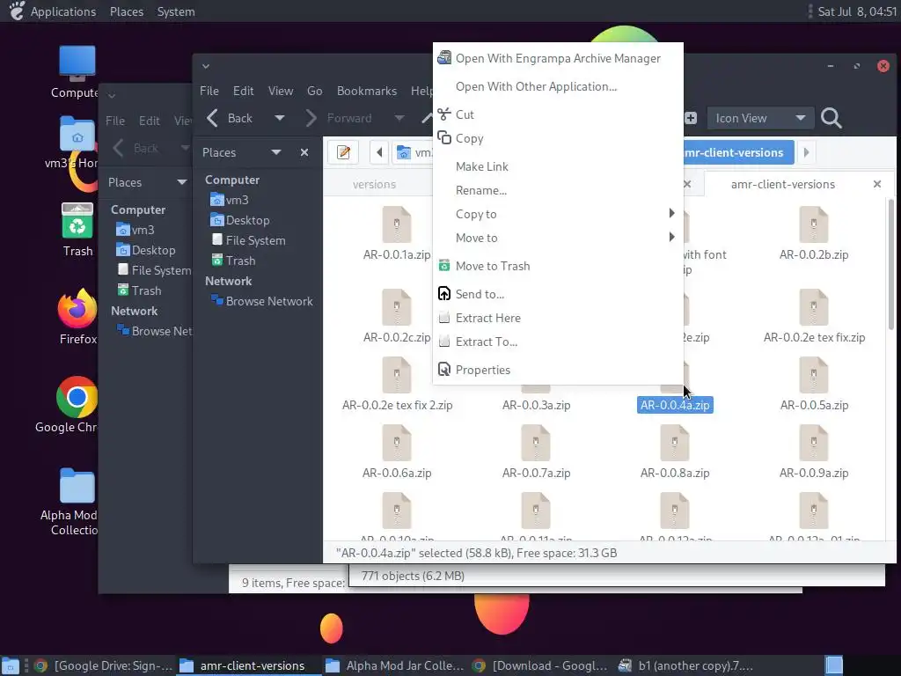Open the Icon View mode dropdown

point(760,119)
